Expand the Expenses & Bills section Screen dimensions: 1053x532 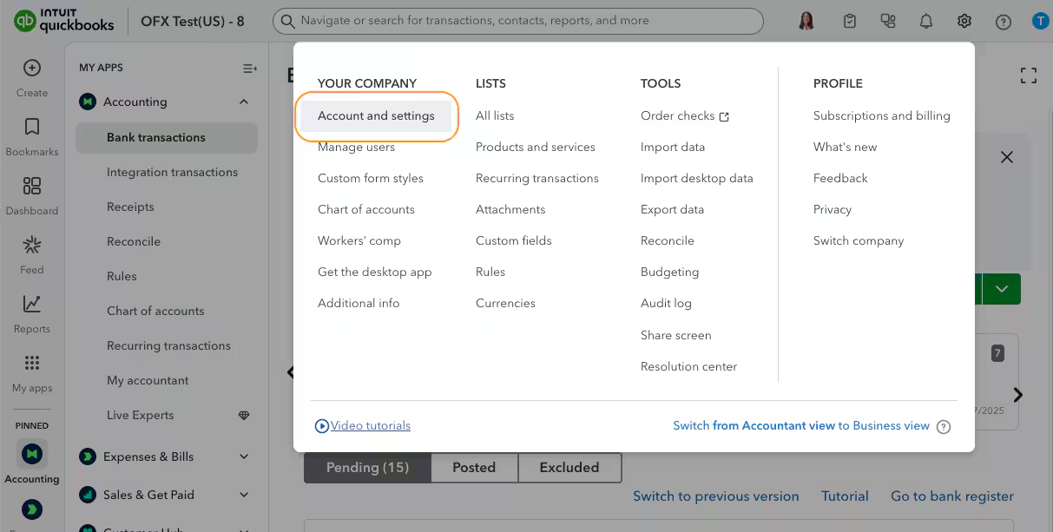click(x=244, y=456)
